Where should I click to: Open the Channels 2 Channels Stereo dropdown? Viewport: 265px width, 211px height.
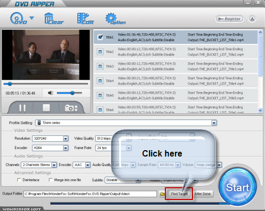(x=54, y=165)
